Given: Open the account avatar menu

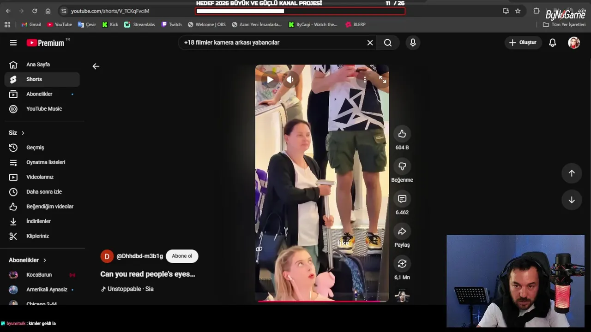Looking at the screenshot, I should pyautogui.click(x=574, y=42).
